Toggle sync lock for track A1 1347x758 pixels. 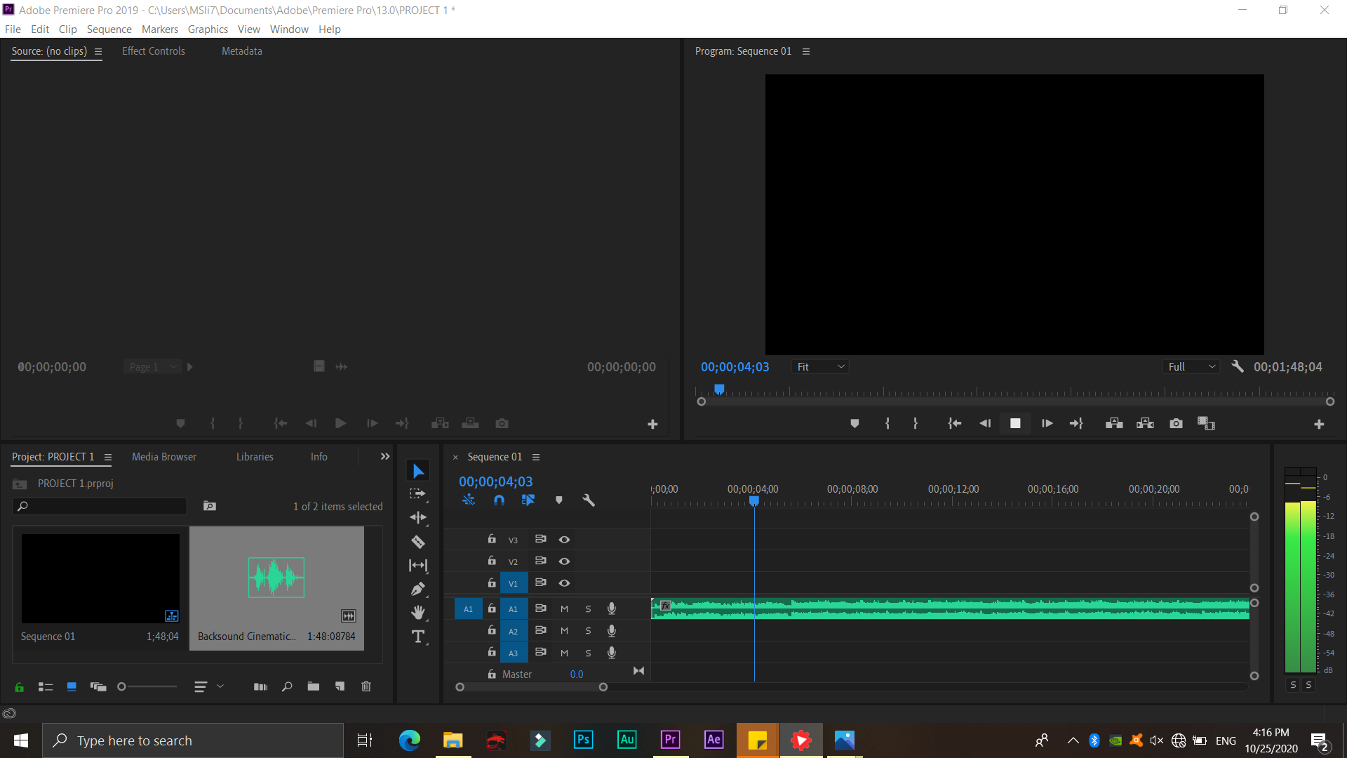(x=540, y=609)
